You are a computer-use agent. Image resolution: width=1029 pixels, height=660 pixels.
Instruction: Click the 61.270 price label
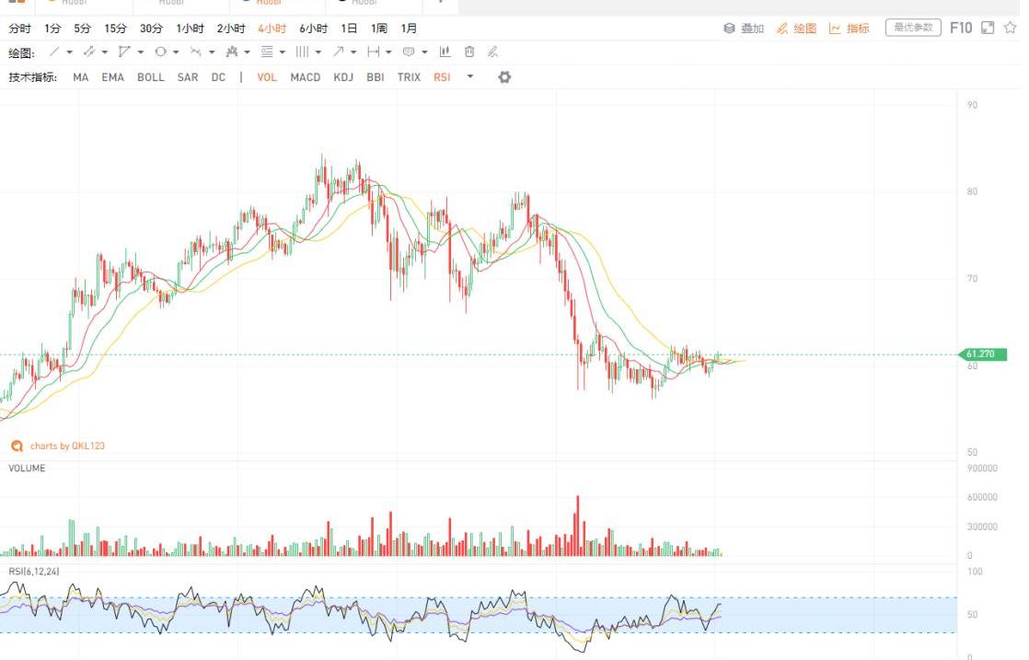coord(983,354)
